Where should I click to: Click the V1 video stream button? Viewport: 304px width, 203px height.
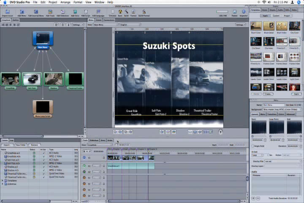84,158
